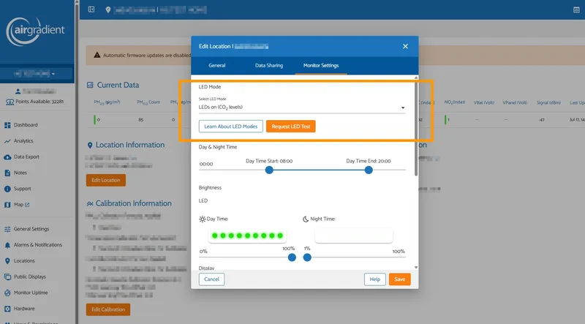The image size is (585, 324).
Task: Select the Monitor Settings tab
Action: coord(321,65)
